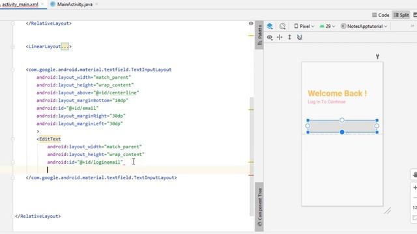Image resolution: width=417 pixels, height=234 pixels.
Task: Toggle fold marker at closing RelativeLayout bottom
Action: 13,216
